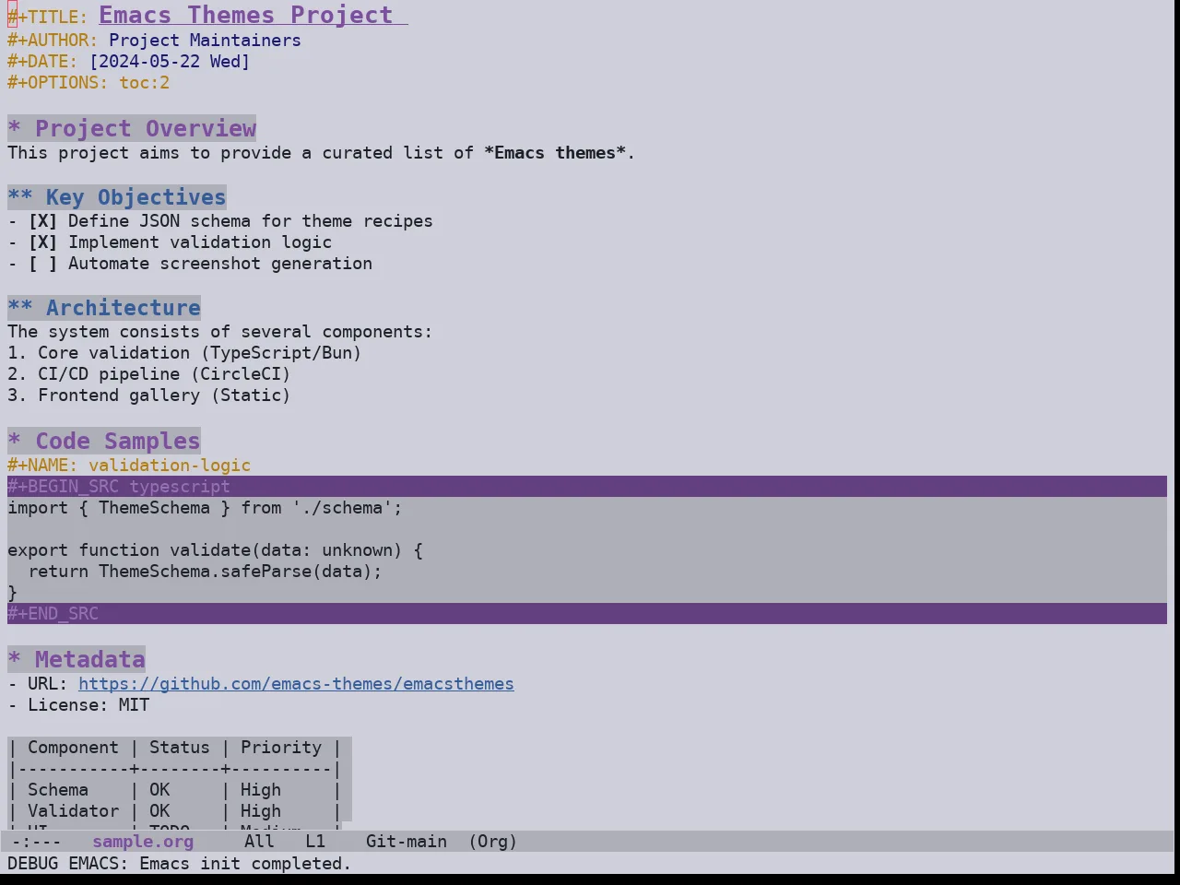Screen dimensions: 1180x885
Task: Click the 'Status' table header cell
Action: point(180,748)
